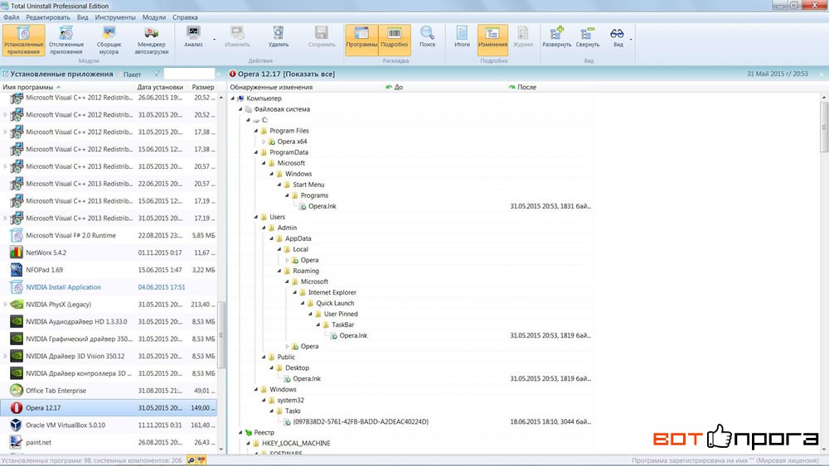Open the Анализ dropdown arrow
The width and height of the screenshot is (829, 466).
[214, 40]
